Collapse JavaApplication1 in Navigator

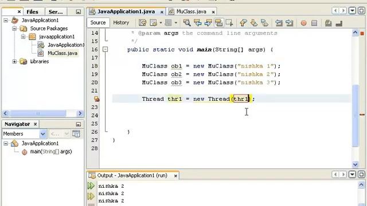click(6, 144)
